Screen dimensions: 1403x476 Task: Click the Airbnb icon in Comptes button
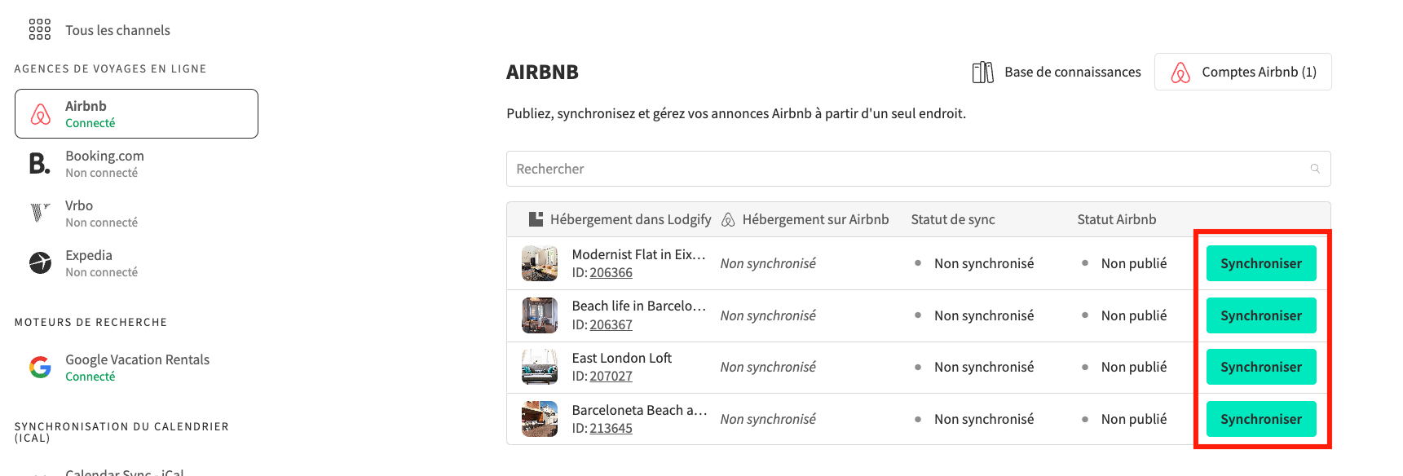click(x=1180, y=72)
